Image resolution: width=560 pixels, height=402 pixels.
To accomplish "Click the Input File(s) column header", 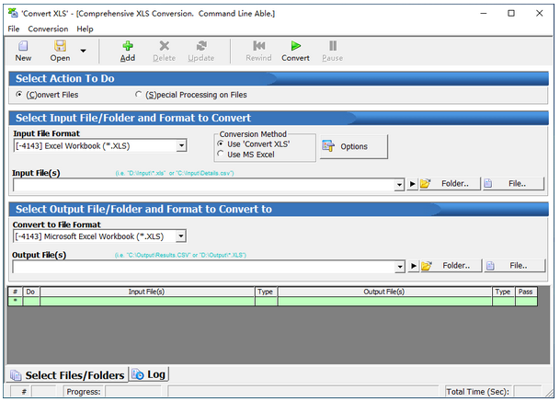I will [147, 292].
